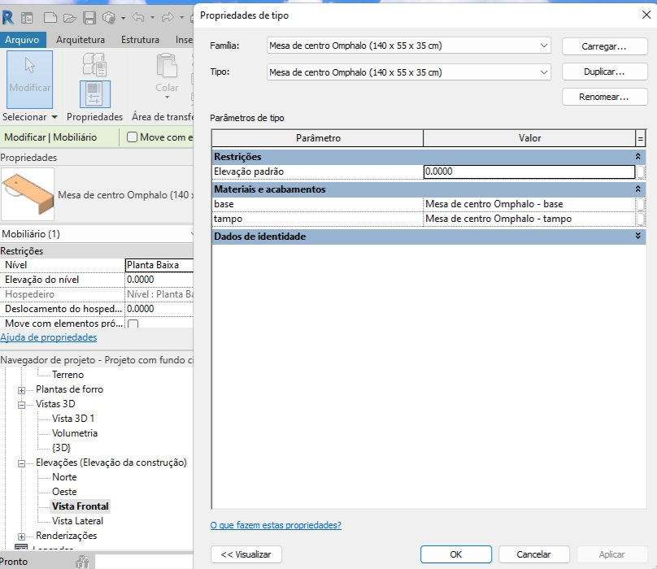Click the Propriedades ribbon icon
The height and width of the screenshot is (569, 657).
(x=95, y=93)
